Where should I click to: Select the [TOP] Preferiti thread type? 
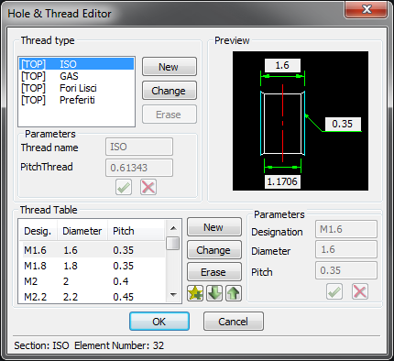coord(77,100)
